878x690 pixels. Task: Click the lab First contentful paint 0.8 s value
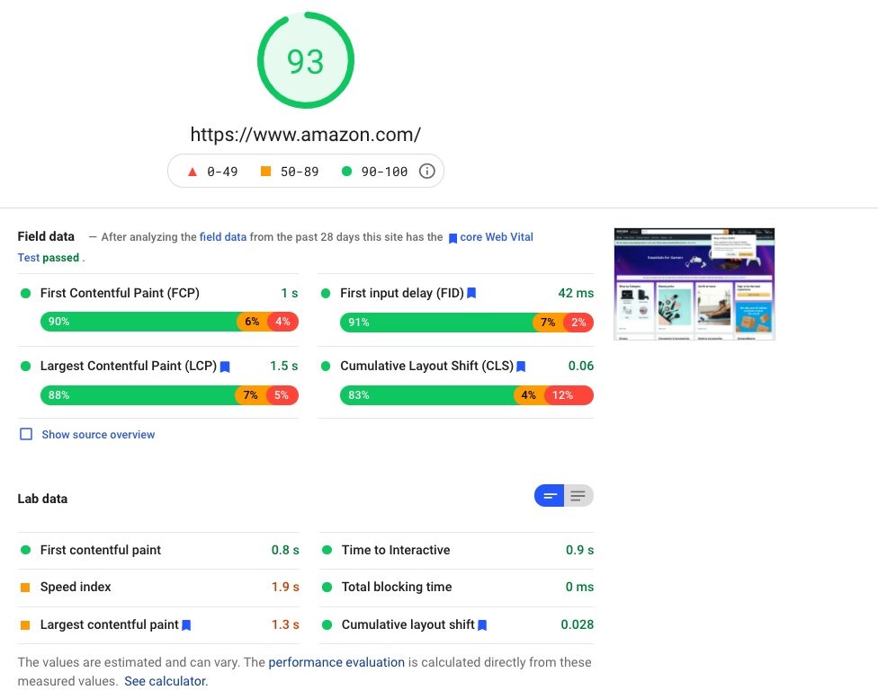285,550
